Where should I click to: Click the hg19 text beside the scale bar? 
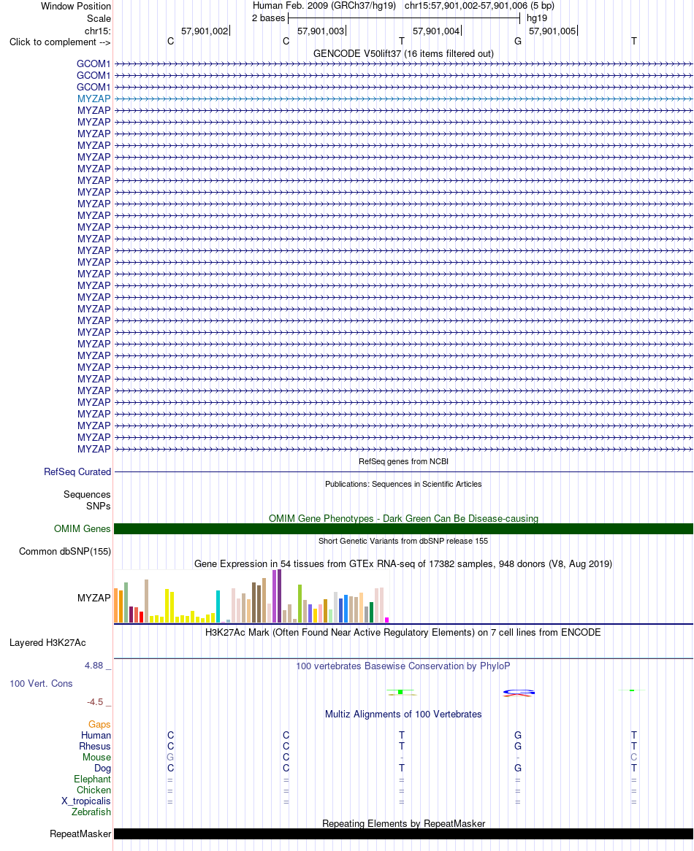point(537,18)
